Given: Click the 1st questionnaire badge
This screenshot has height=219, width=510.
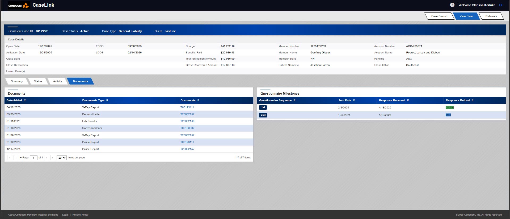Looking at the screenshot, I should tap(263, 107).
